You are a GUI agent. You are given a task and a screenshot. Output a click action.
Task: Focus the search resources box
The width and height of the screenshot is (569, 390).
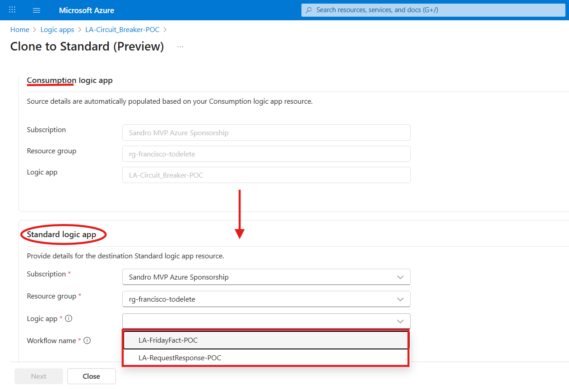click(433, 10)
